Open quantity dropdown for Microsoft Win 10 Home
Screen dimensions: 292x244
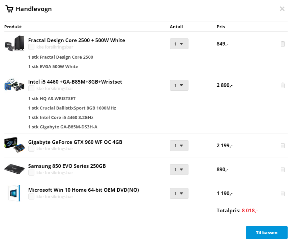point(179,193)
